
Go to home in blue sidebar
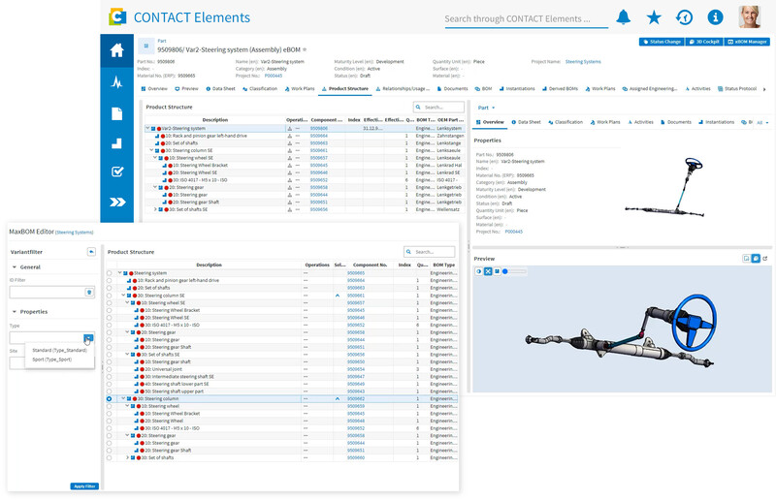pyautogui.click(x=116, y=50)
